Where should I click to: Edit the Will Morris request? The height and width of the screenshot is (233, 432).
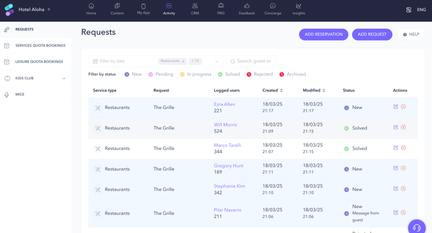[x=396, y=127]
